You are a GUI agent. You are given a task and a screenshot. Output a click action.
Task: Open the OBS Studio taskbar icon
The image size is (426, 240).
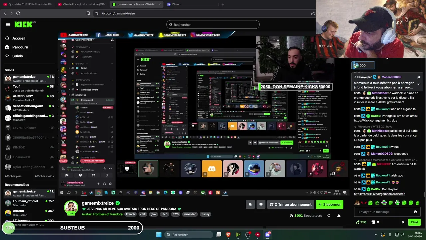248,235
